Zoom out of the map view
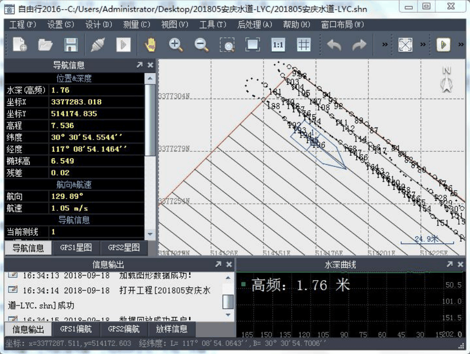This screenshot has height=354, width=470. click(201, 45)
